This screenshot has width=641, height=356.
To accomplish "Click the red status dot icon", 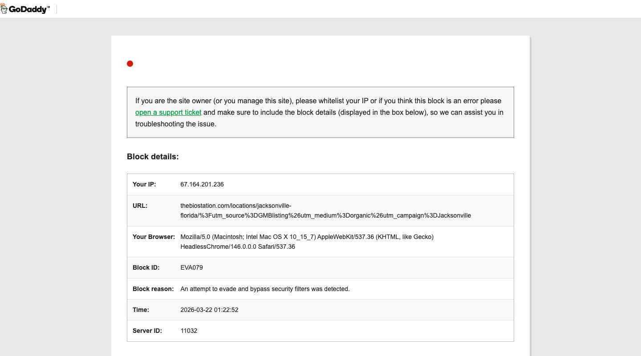I will (x=130, y=64).
